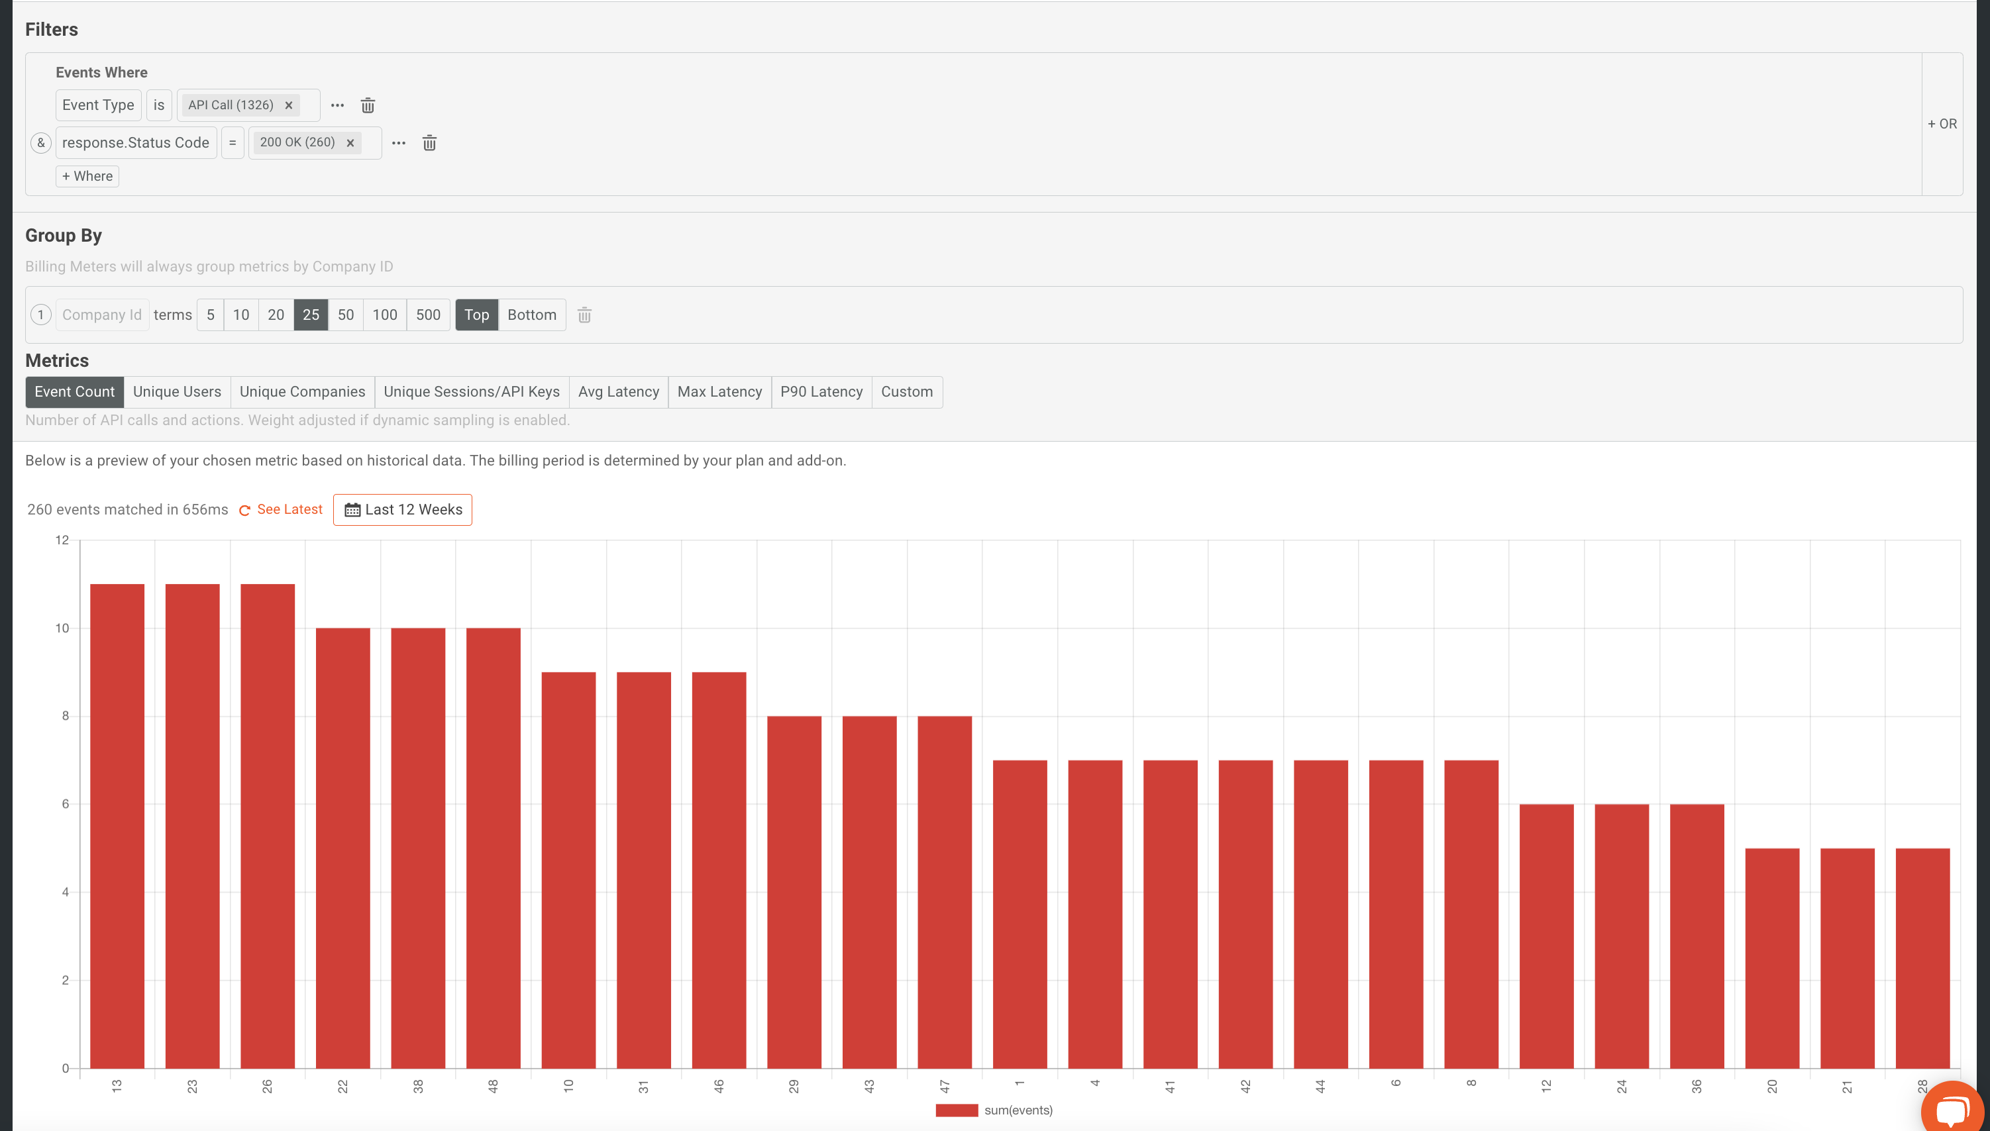The height and width of the screenshot is (1131, 1990).
Task: Choose the Event Count metric
Action: pyautogui.click(x=75, y=391)
